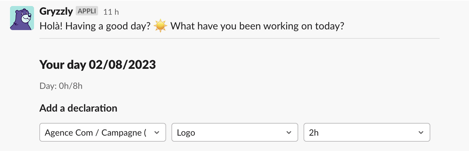Expand the 2h duration dropdown

[x=367, y=133]
